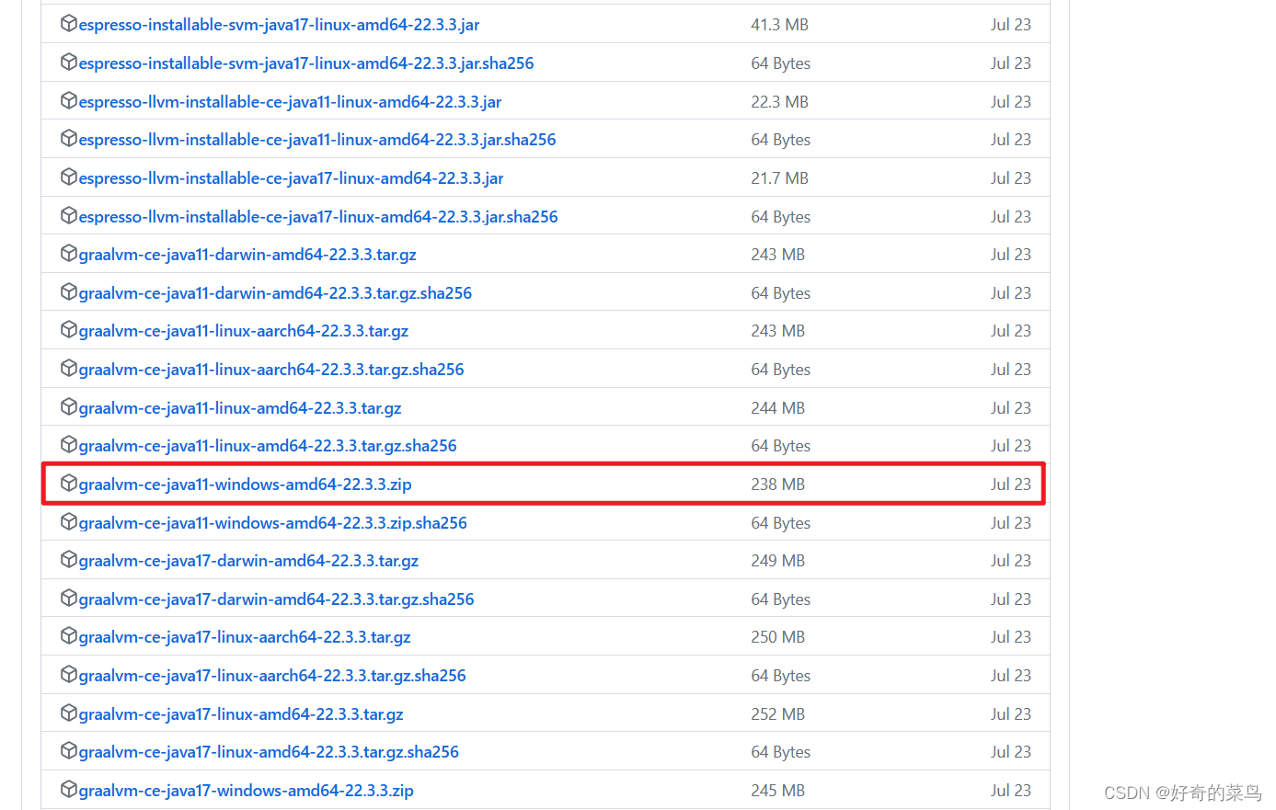Viewport: 1276px width, 810px height.
Task: Click package icon of espresso-llvm java17 jar.sha256 row
Action: (68, 215)
